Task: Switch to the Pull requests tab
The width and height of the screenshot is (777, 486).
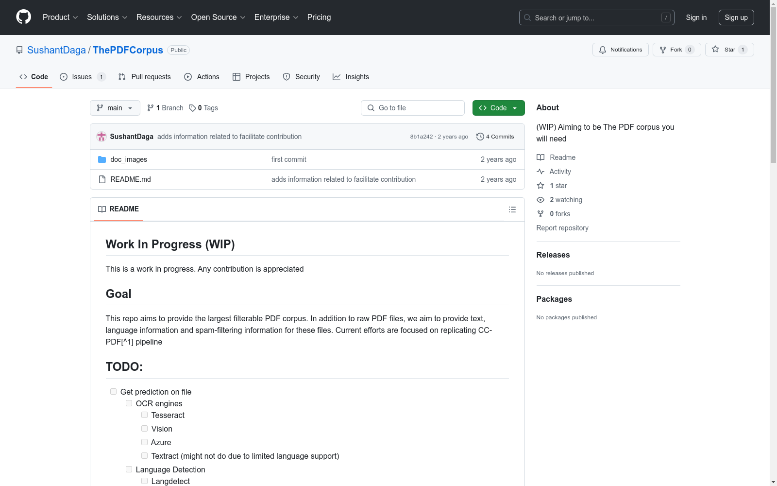Action: click(145, 77)
